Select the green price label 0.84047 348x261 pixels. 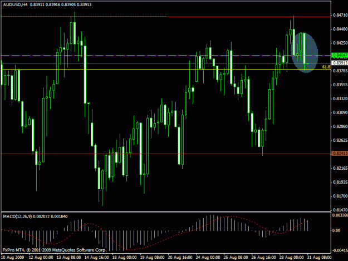(x=340, y=55)
